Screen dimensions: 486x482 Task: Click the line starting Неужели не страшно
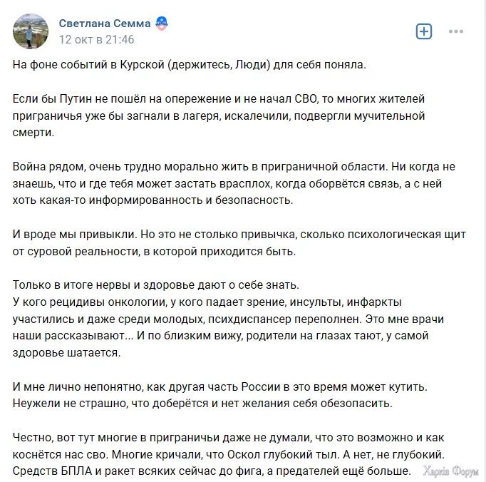point(202,404)
